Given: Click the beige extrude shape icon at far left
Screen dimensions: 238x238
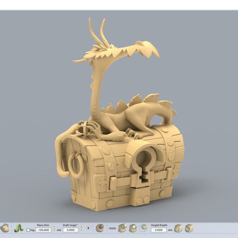Looking at the screenshot, I should [x=4, y=228].
